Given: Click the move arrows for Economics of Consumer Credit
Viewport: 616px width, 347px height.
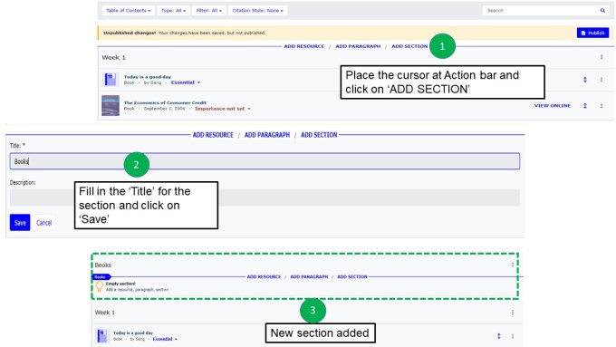Looking at the screenshot, I should [x=585, y=106].
